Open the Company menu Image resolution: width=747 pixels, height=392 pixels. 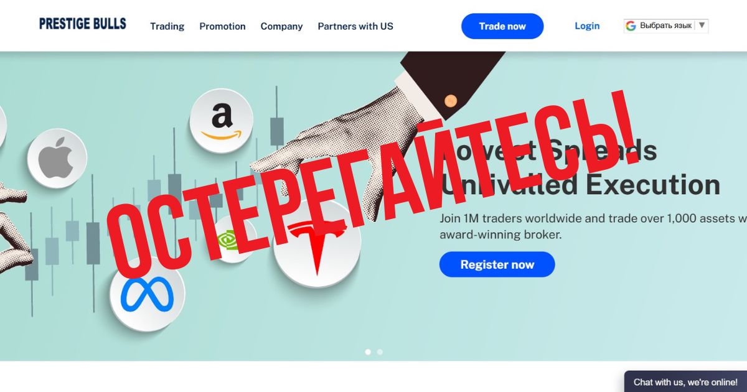tap(281, 26)
